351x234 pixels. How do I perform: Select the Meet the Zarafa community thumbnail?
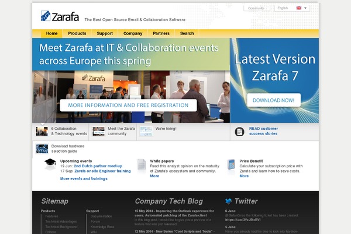pos(98,131)
